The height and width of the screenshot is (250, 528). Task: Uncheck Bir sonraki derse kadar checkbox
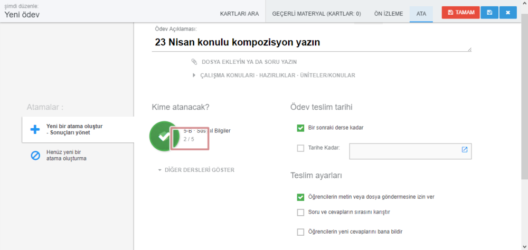click(x=301, y=128)
